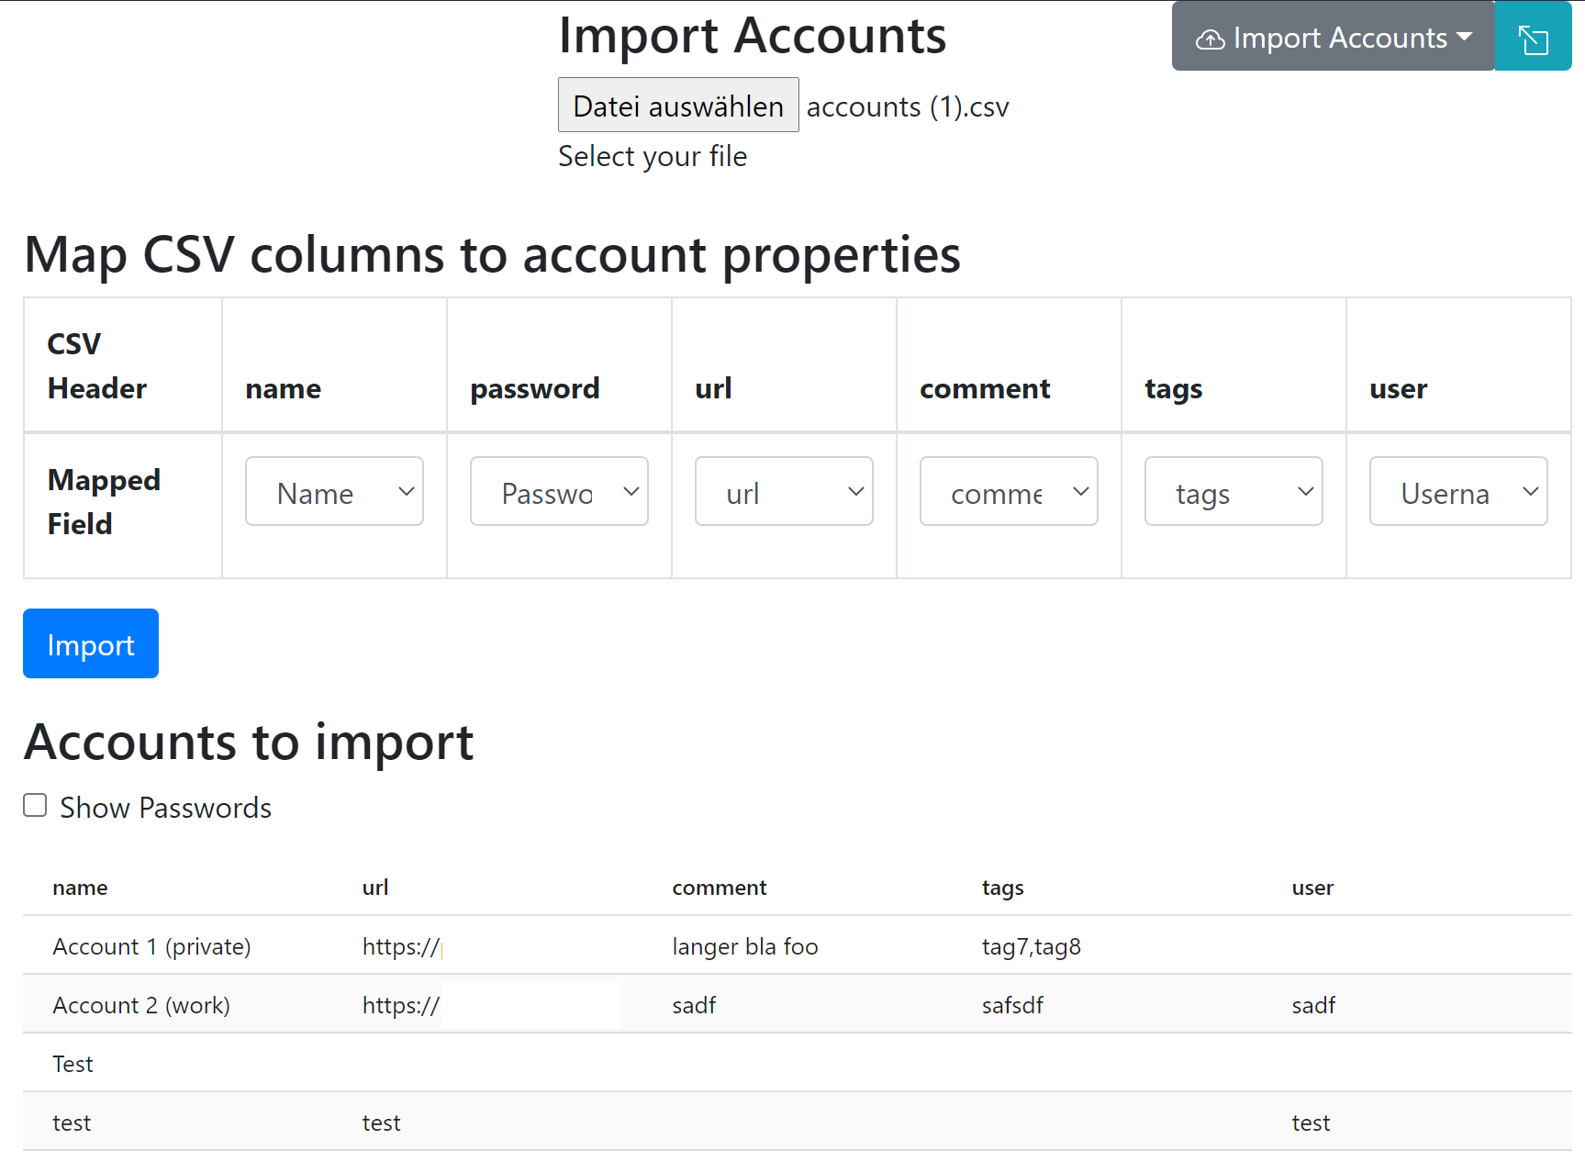Image resolution: width=1585 pixels, height=1162 pixels.
Task: Click the 'name' column header in accounts table
Action: click(x=178, y=887)
